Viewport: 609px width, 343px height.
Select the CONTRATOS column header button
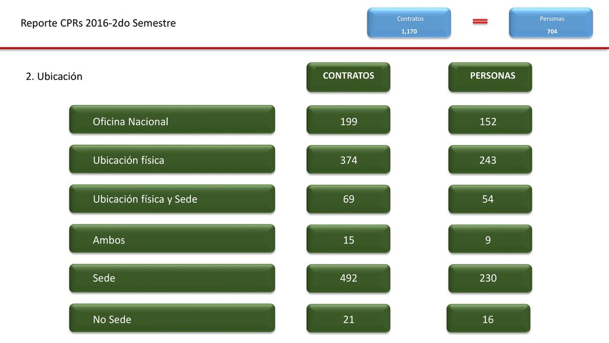point(349,77)
